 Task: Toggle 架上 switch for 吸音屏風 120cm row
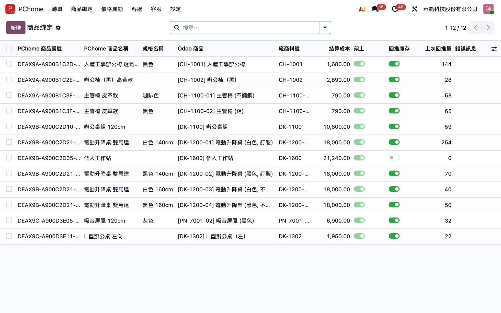coord(359,220)
